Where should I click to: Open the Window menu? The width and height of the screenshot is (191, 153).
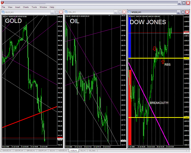point(43,7)
